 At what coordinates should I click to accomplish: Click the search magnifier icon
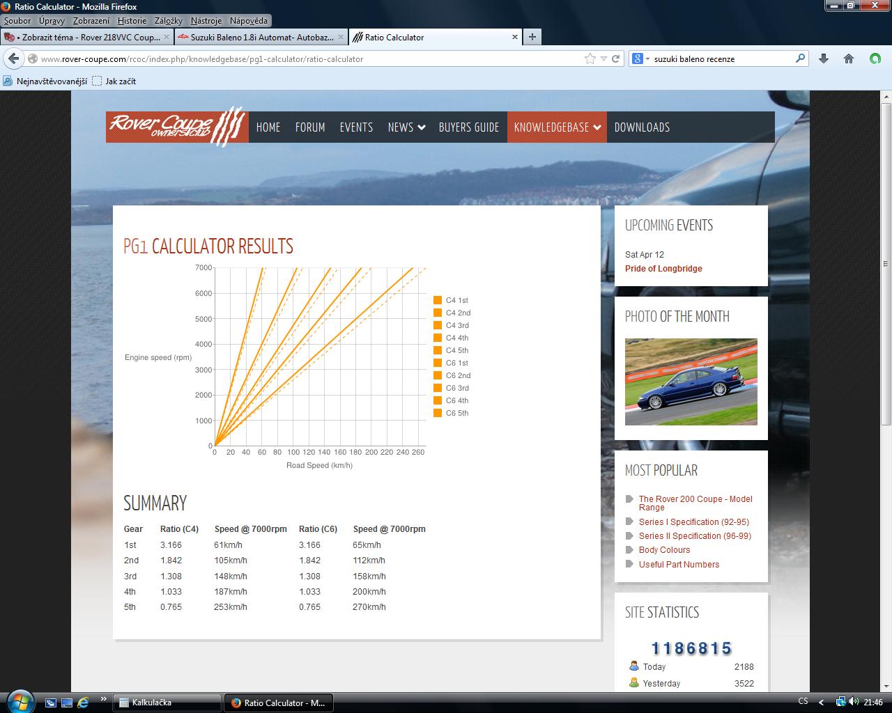[800, 59]
